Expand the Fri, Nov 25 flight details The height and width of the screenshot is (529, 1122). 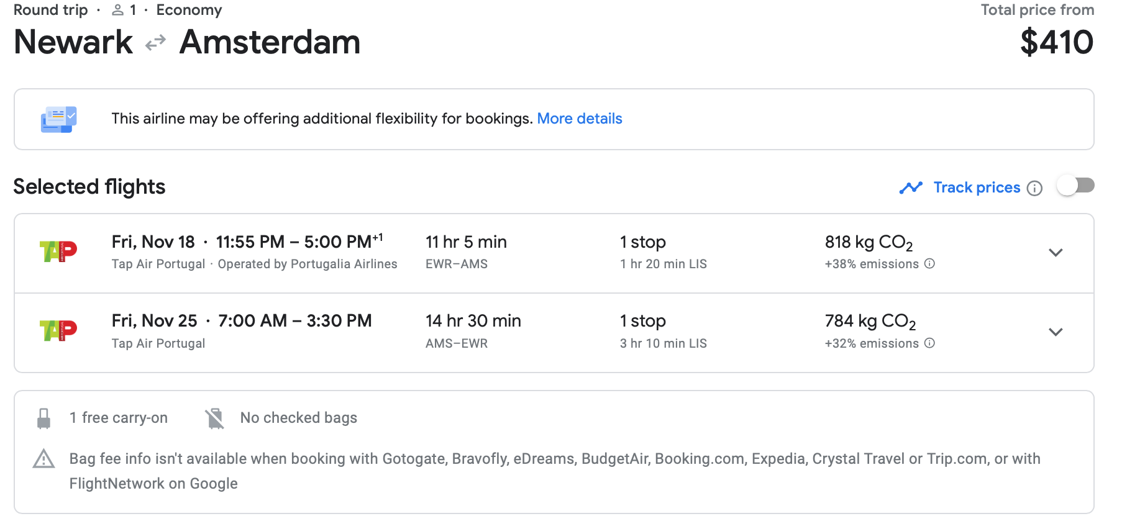point(1056,332)
